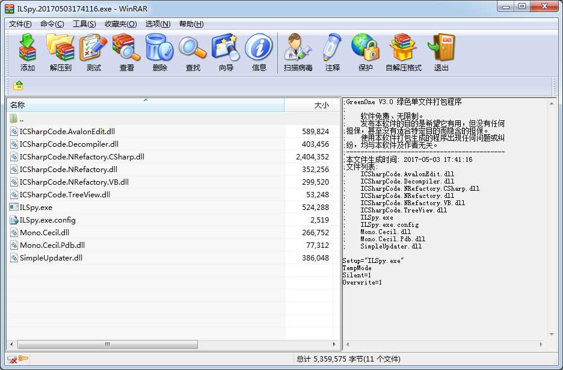Maximize the WinRAR window
Viewport: 563px width, 370px height.
tap(522, 7)
